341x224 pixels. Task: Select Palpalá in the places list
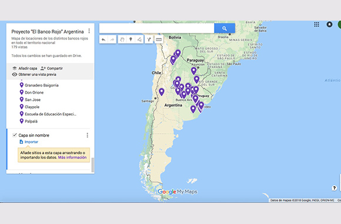(x=31, y=121)
